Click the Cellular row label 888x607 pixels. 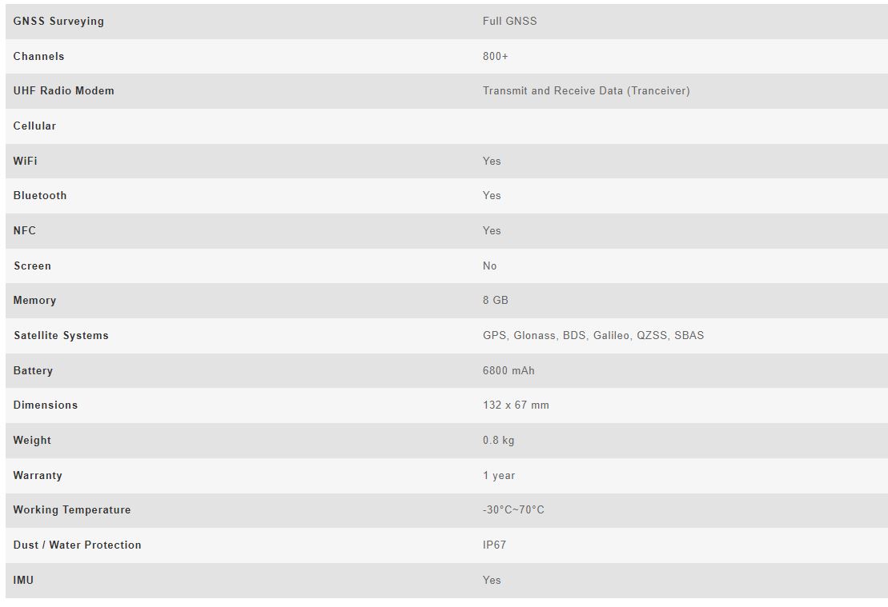pos(34,126)
